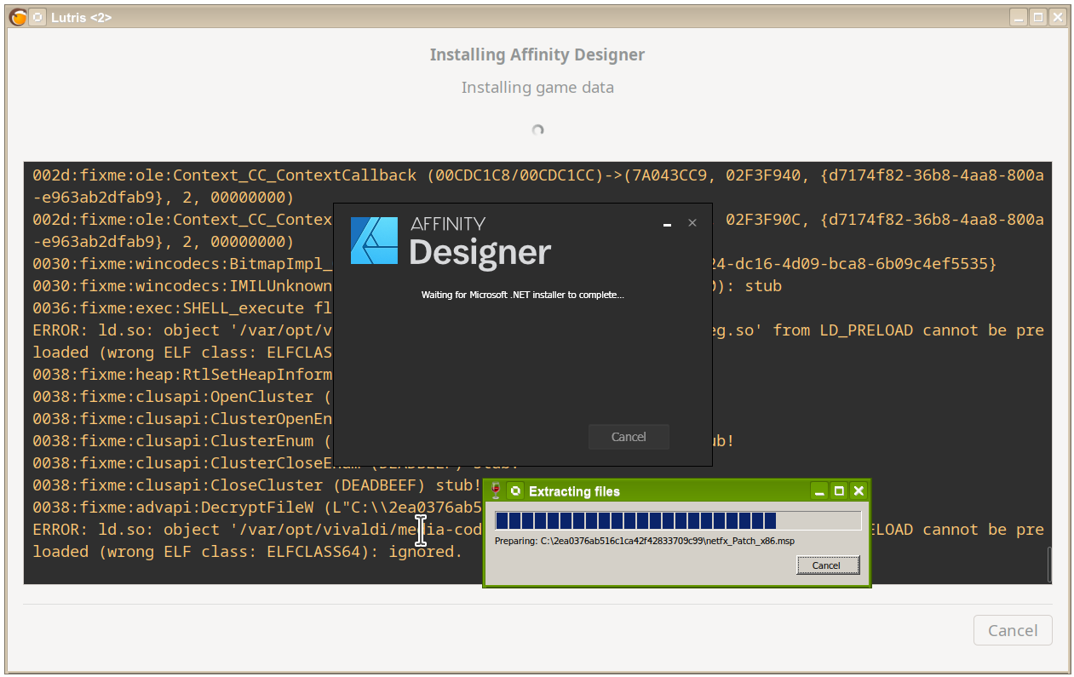Screen dimensions: 1074x677
Task: Cancel the Lutris installation at the bottom
Action: 1013,630
